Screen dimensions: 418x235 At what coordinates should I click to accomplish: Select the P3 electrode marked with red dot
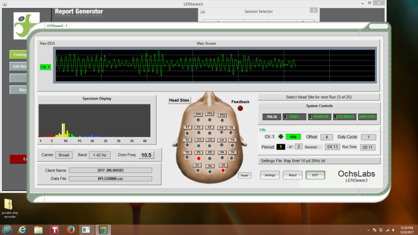[x=199, y=152]
